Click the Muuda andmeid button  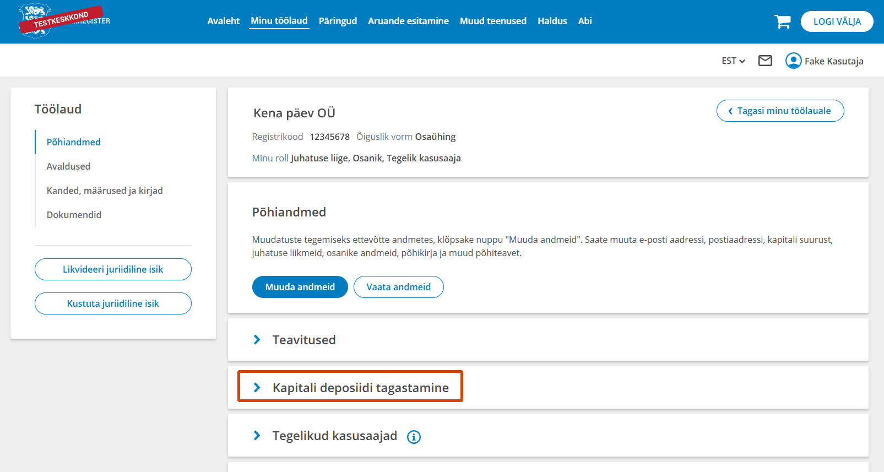pos(300,287)
